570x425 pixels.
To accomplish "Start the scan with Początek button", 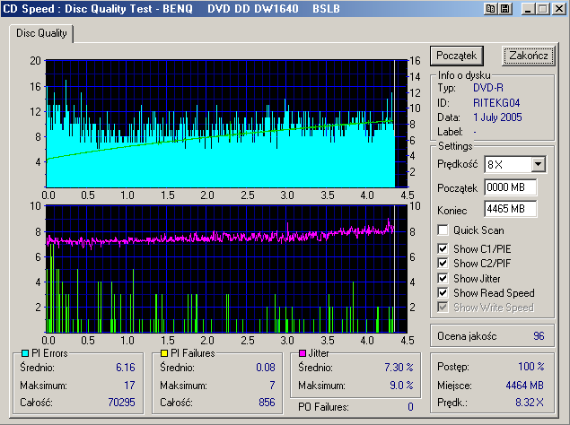I will (x=457, y=56).
